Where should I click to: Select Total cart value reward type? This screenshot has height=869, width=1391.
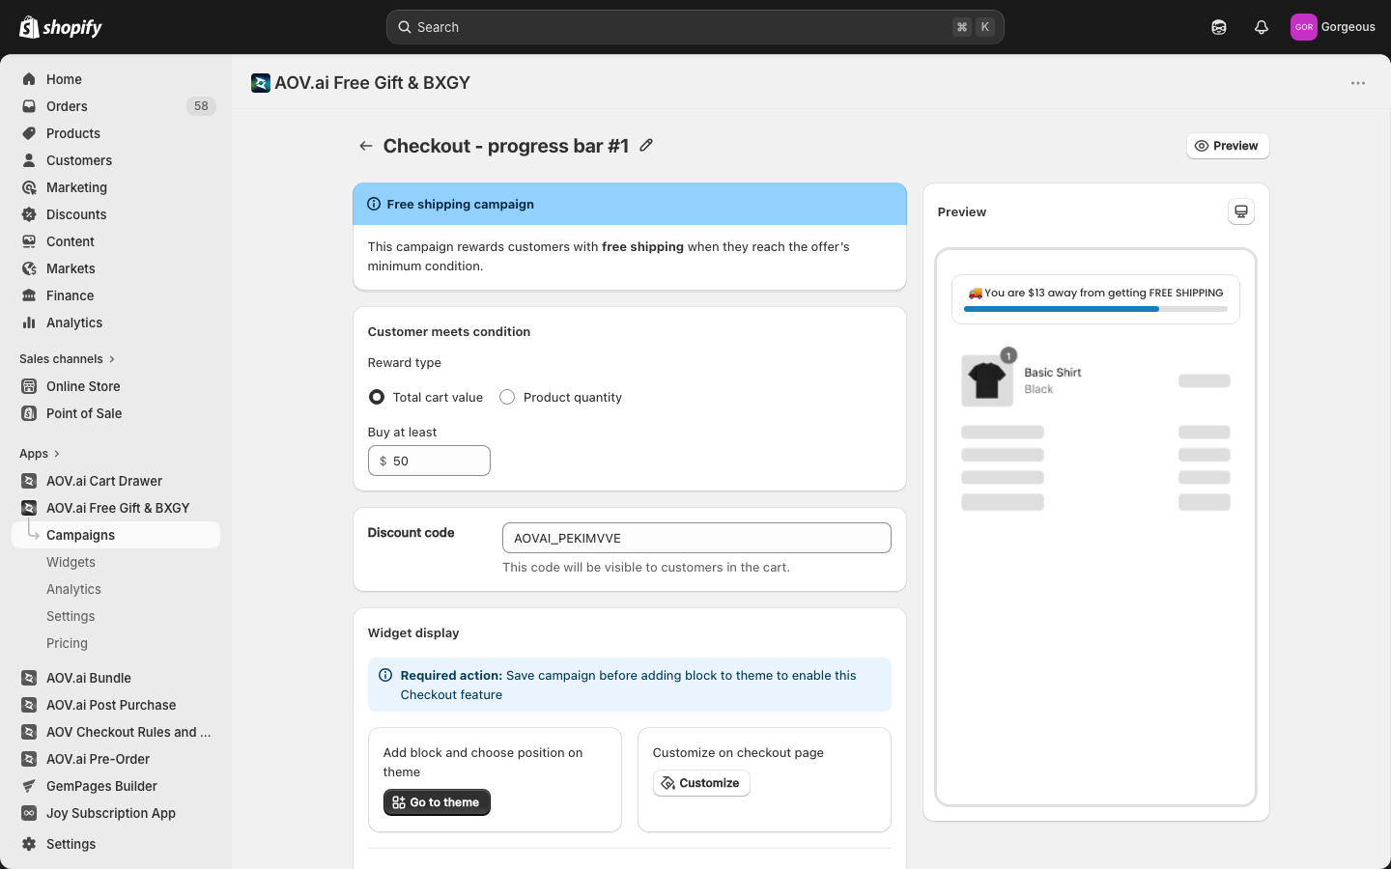[377, 397]
